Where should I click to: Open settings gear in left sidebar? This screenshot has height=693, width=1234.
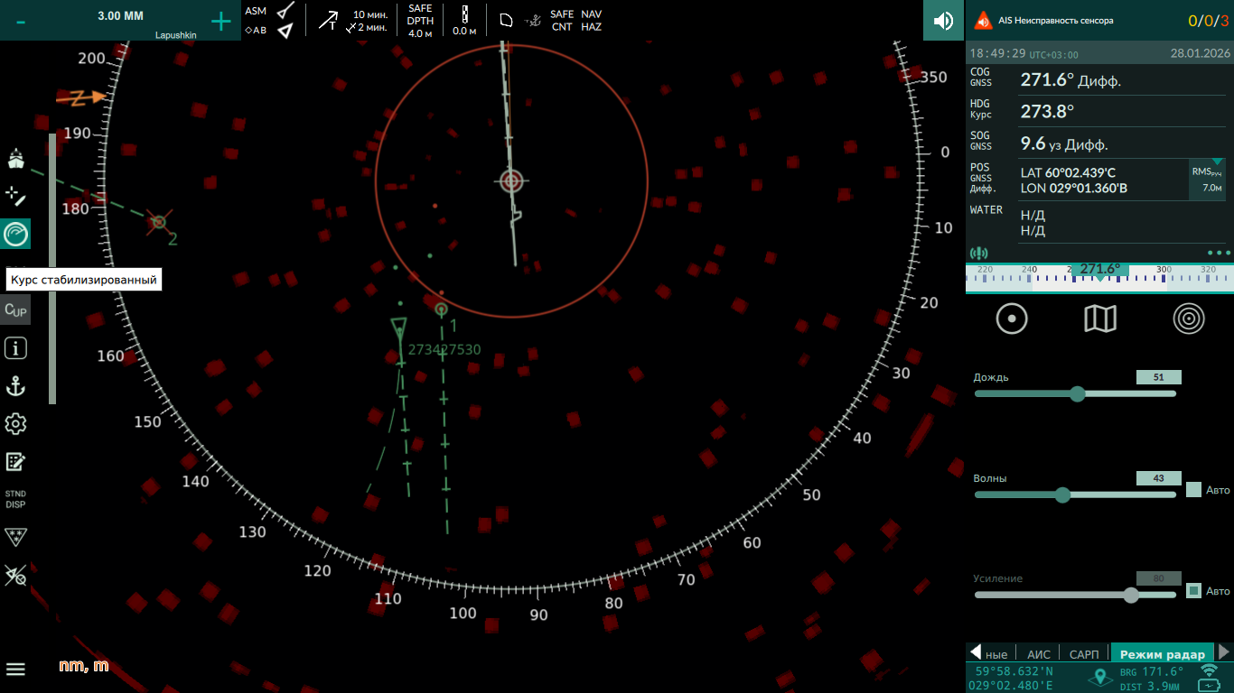point(15,424)
